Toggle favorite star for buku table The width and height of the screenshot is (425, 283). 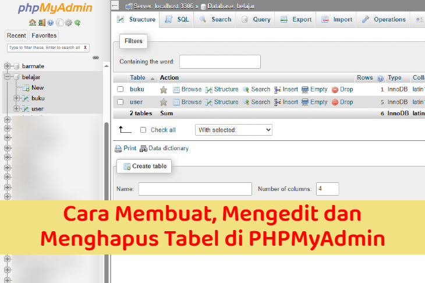pyautogui.click(x=164, y=90)
